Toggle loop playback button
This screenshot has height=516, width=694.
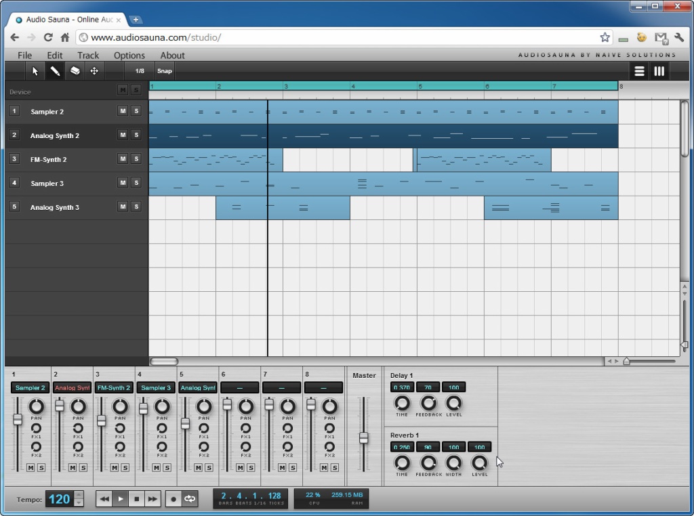(x=190, y=499)
